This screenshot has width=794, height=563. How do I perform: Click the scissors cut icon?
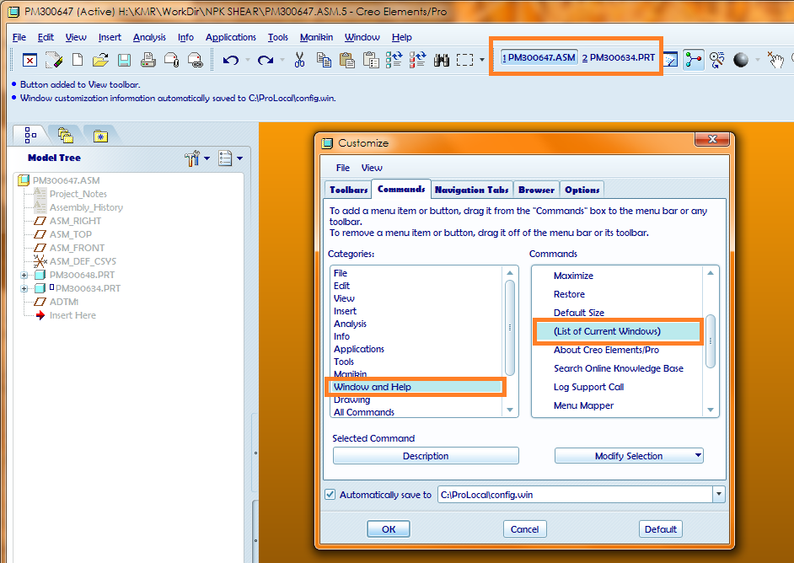[x=300, y=60]
